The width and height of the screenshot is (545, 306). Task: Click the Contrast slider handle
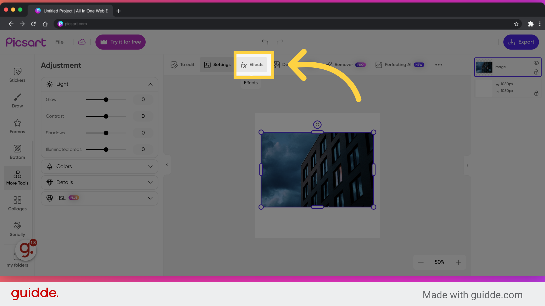[106, 116]
